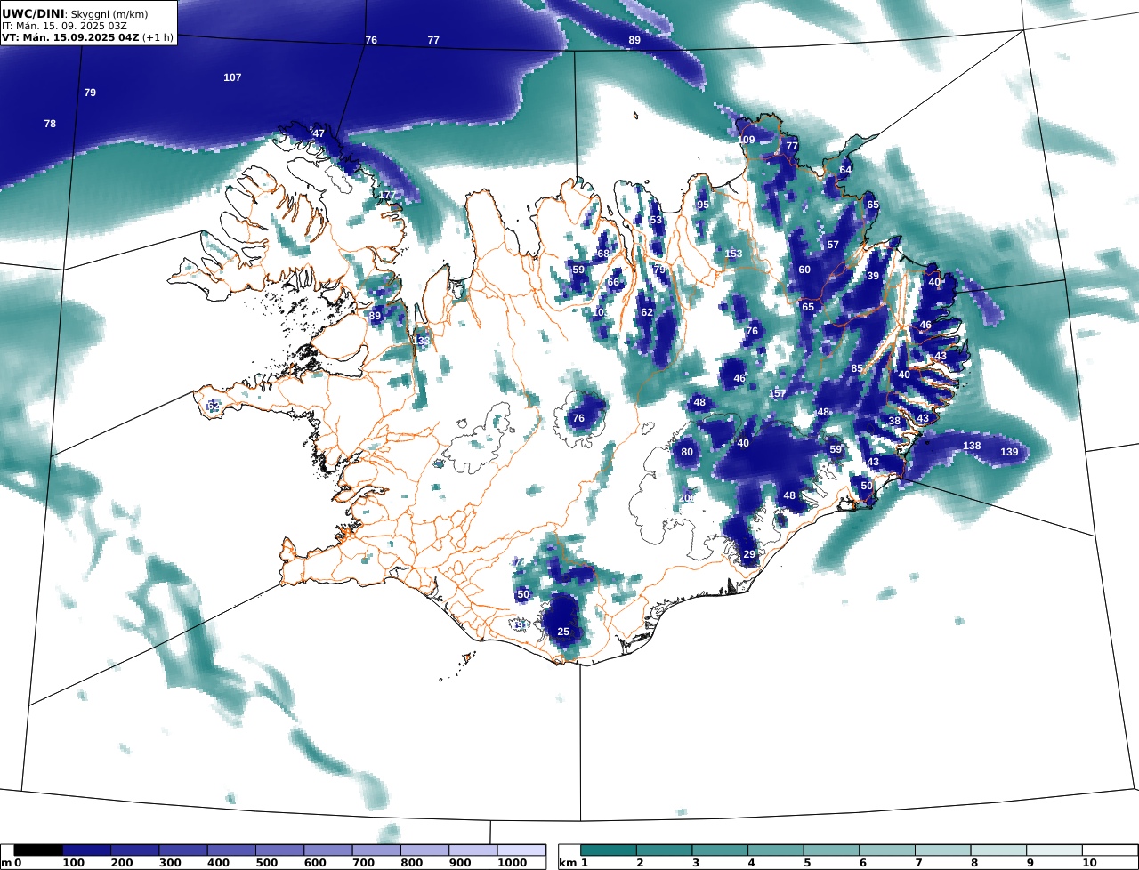Screen dimensions: 1139x870
Task: Select the 300–400 m legend swatch
Action: click(182, 850)
